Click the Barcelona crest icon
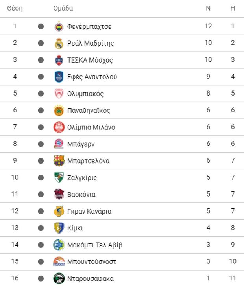The height and width of the screenshot is (289, 244). [x=59, y=161]
